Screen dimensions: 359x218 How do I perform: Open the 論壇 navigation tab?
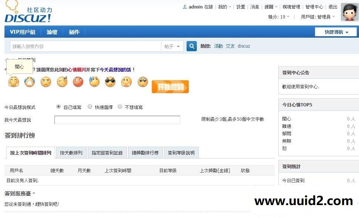52,32
